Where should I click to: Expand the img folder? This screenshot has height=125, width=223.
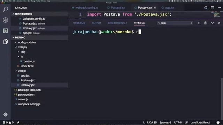[x=18, y=52]
